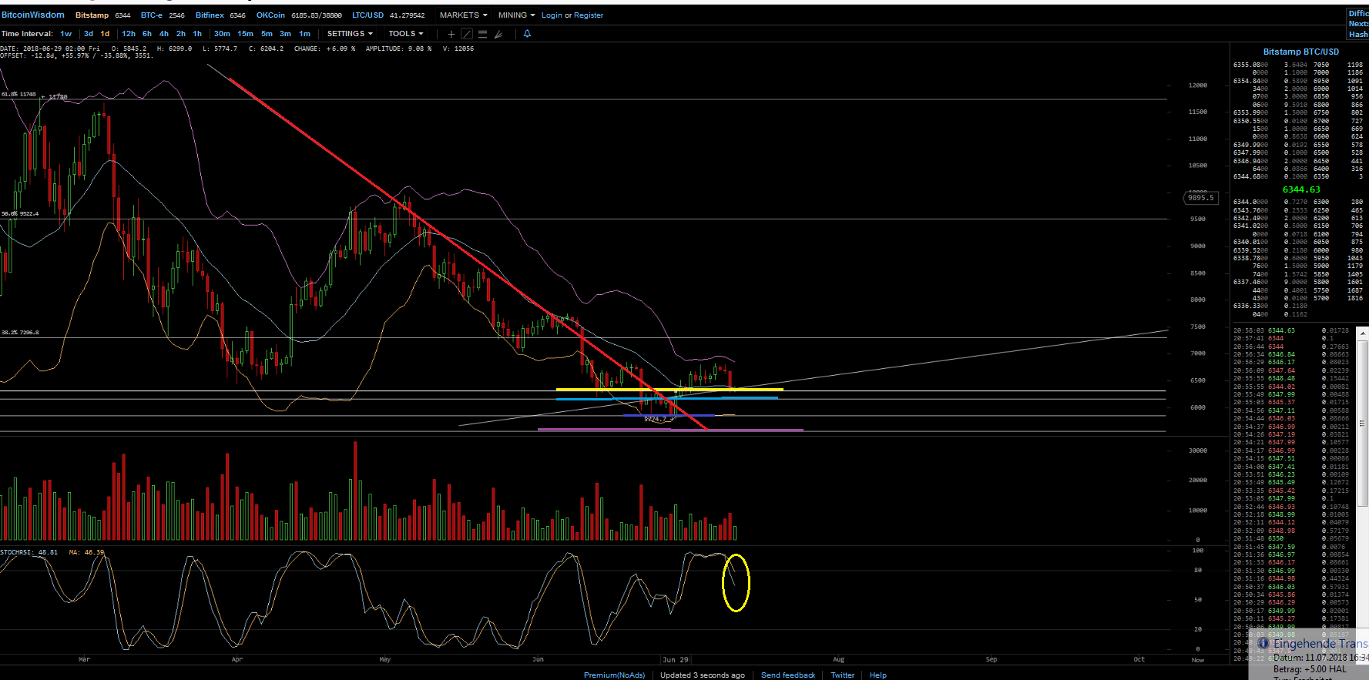Pick the 30m time interval
This screenshot has width=1369, height=680.
point(222,34)
